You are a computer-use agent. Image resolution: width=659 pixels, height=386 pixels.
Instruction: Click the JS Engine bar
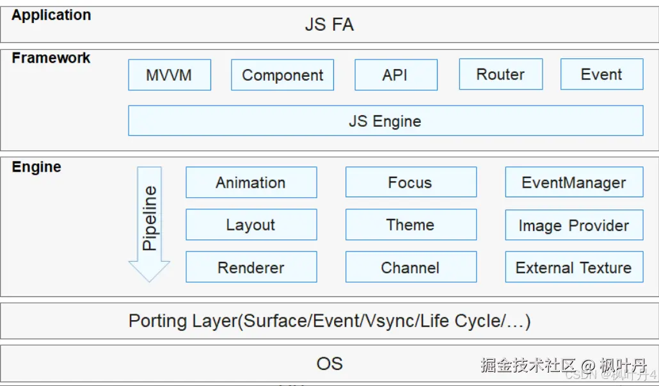tap(385, 121)
